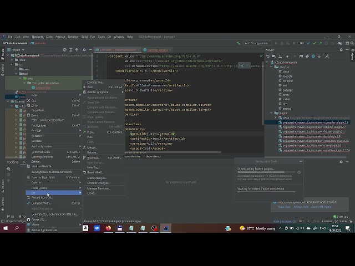The width and height of the screenshot is (355, 266).
Task: Toggle Offline Mode icon in Maven toolbar
Action: click(x=307, y=56)
